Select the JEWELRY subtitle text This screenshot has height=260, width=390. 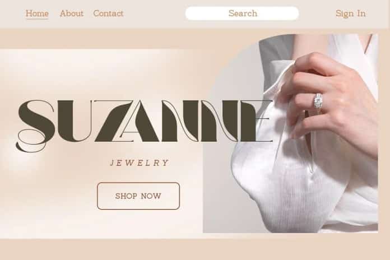pyautogui.click(x=140, y=163)
